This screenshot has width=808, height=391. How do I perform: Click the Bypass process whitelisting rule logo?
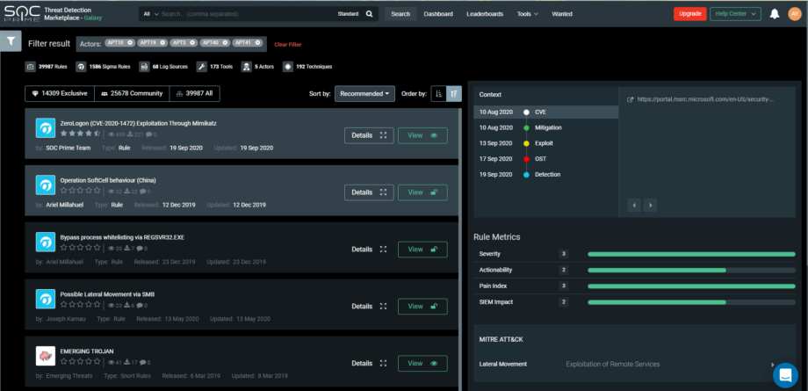click(46, 242)
